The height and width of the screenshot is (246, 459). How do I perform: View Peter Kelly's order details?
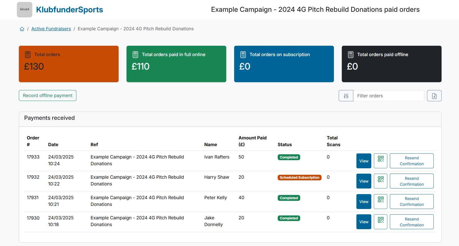pyautogui.click(x=364, y=201)
